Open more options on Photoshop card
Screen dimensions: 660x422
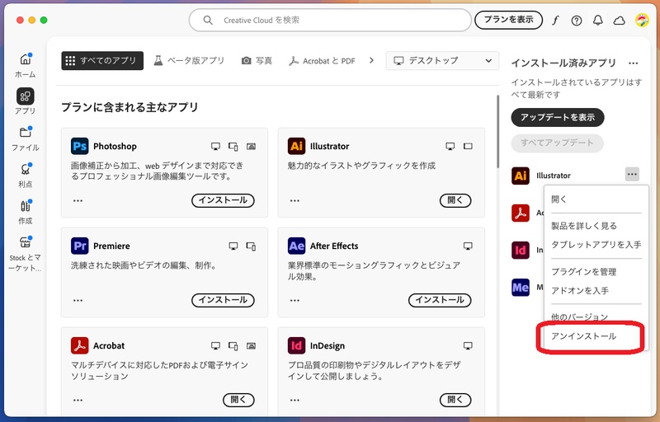click(x=78, y=200)
